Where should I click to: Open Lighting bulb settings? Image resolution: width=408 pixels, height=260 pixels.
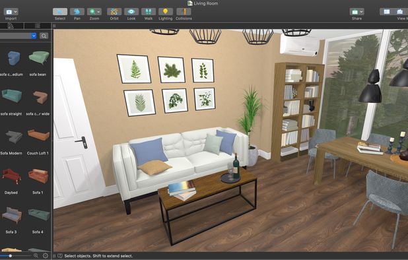[x=166, y=12]
